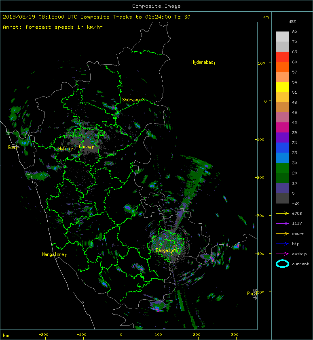Select the Mangalore city label
Viewport: 313px width, 340px height.
(53, 254)
